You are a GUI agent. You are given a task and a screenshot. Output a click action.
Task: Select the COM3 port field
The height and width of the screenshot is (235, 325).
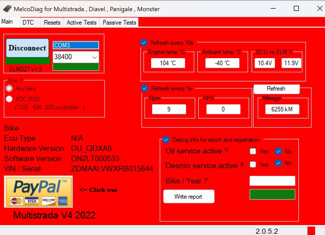tap(76, 45)
